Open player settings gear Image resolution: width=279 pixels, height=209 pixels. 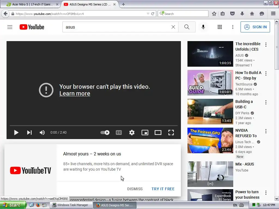click(x=132, y=133)
